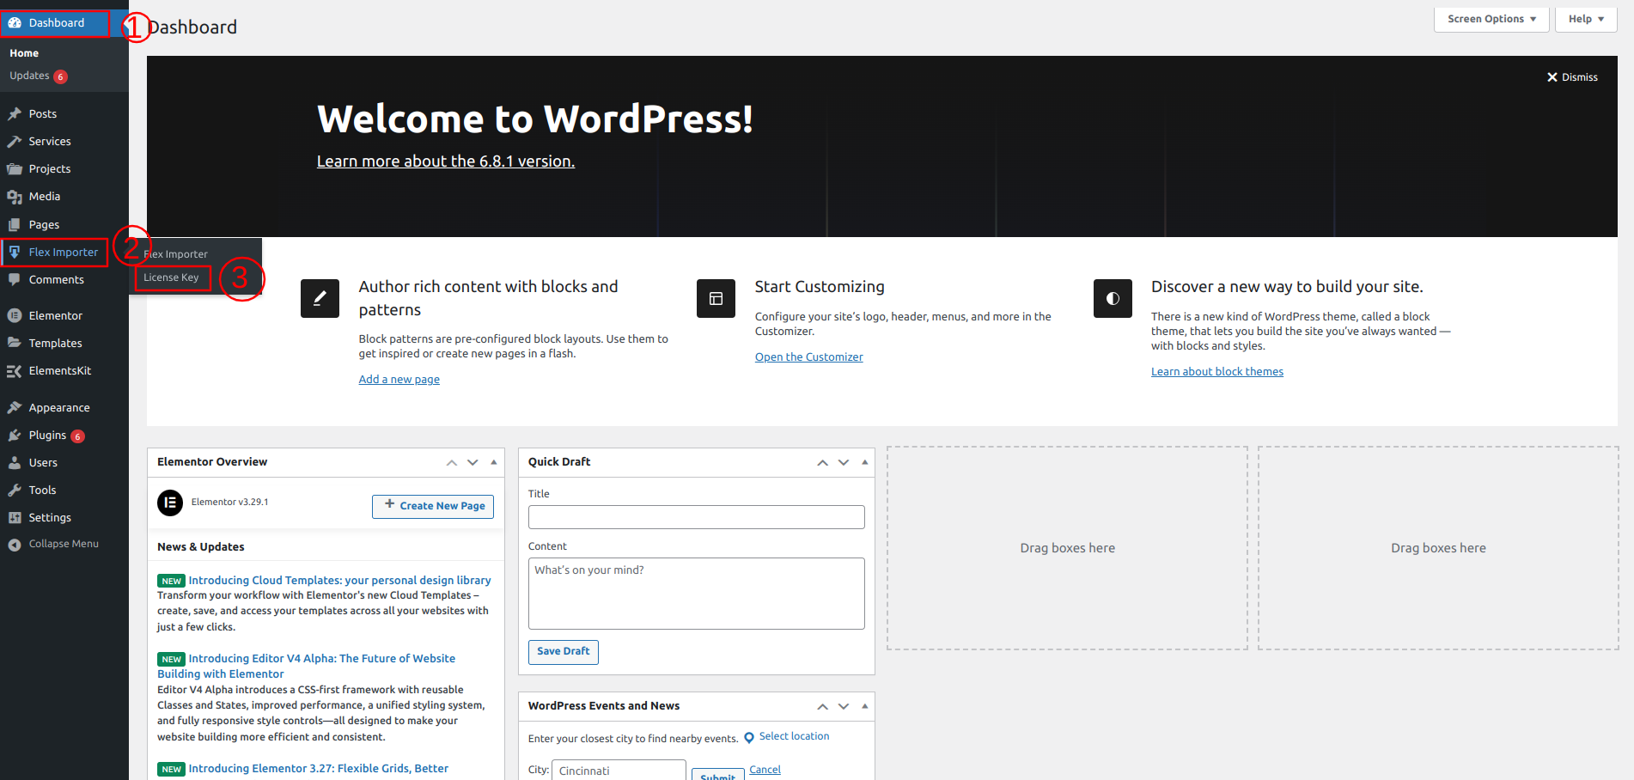Click the Elementor logo icon in sidebar

pos(15,316)
